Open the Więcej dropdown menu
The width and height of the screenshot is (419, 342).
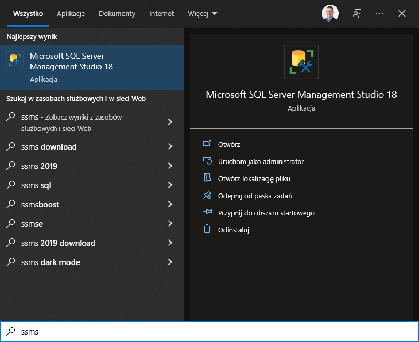pos(203,13)
